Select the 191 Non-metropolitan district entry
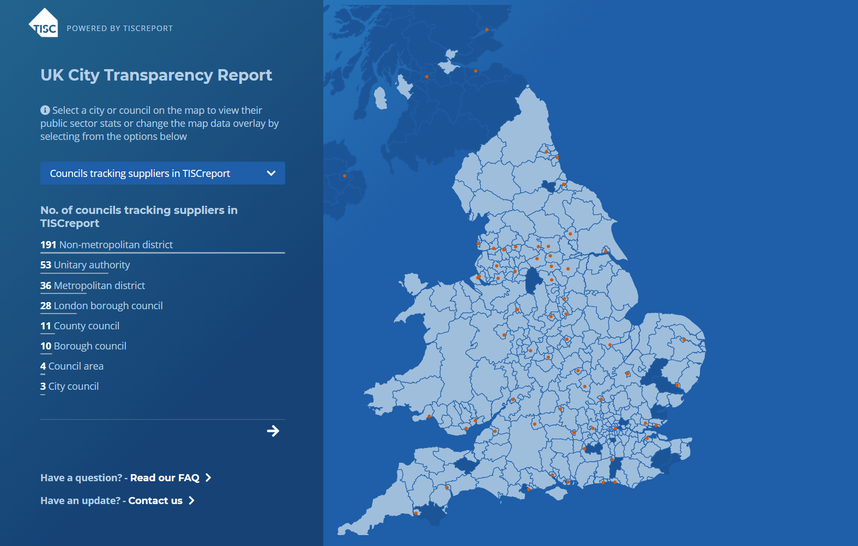 pyautogui.click(x=107, y=245)
